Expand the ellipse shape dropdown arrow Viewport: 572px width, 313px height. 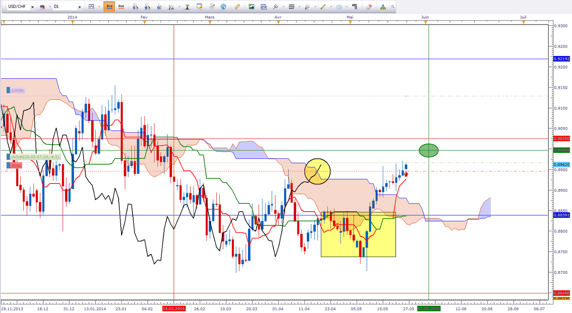346,7
